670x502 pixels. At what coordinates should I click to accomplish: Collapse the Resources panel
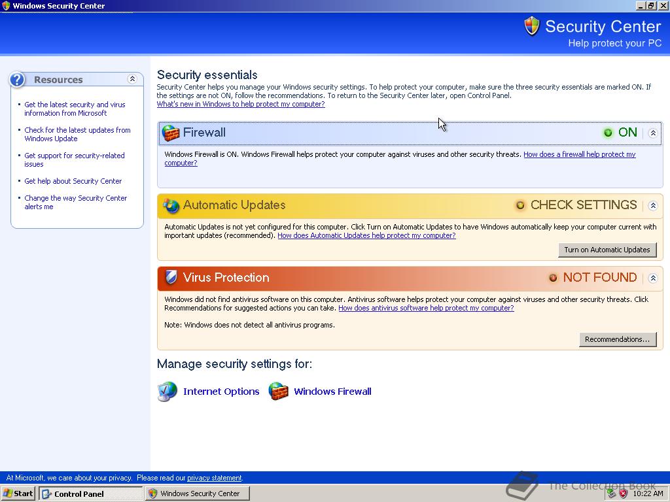pos(132,79)
